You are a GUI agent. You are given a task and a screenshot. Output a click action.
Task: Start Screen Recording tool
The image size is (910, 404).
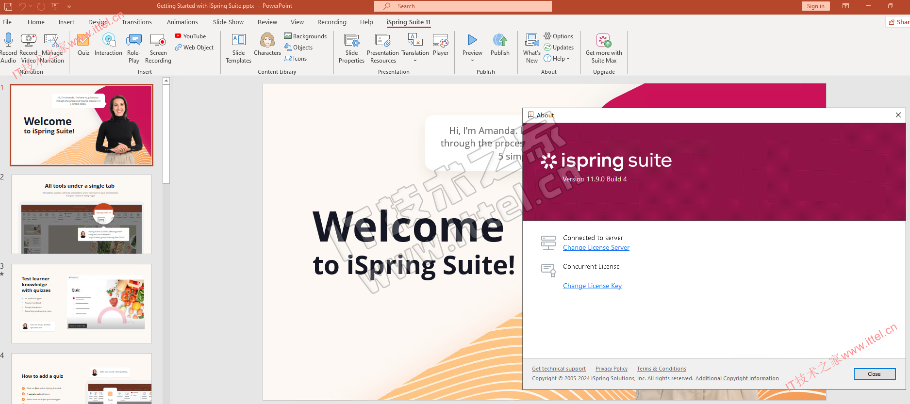158,48
